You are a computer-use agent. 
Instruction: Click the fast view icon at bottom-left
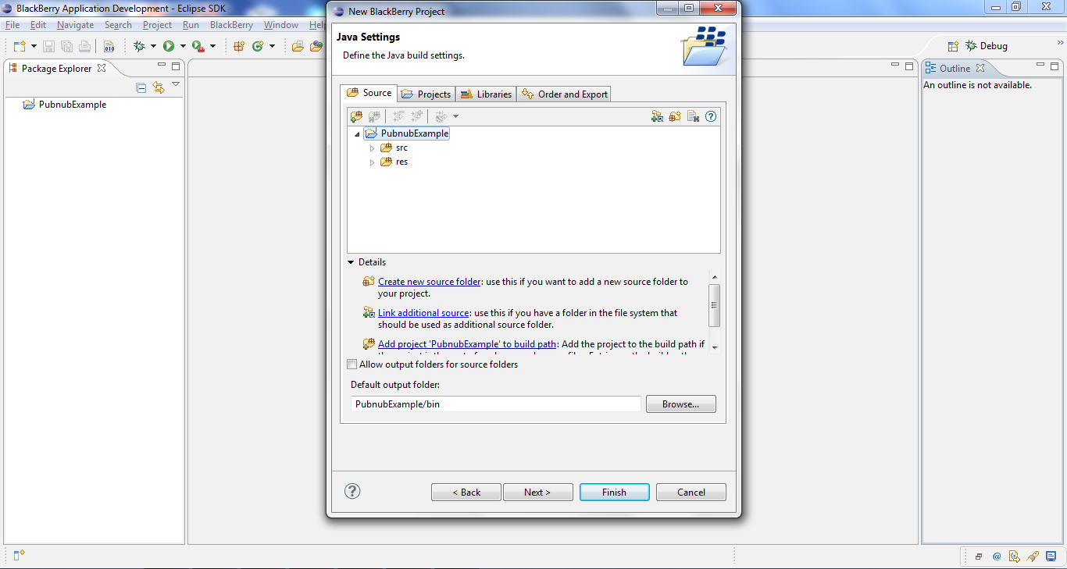[x=20, y=555]
